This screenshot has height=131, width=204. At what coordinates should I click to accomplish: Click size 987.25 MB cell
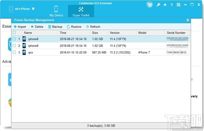[x=99, y=52]
